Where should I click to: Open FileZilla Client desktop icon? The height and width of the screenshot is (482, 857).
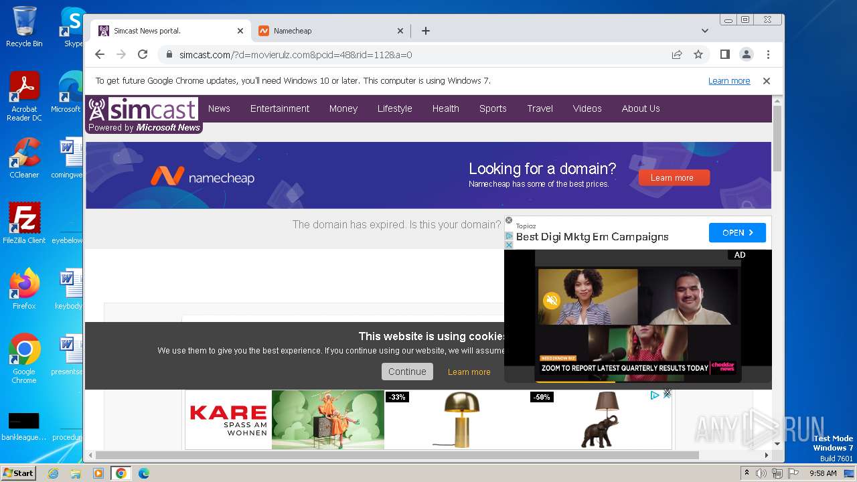point(24,224)
